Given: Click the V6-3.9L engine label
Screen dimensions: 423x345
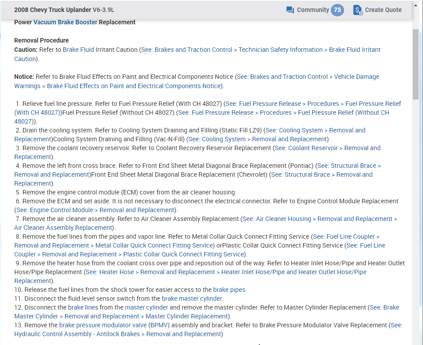Looking at the screenshot, I should click(x=104, y=10).
